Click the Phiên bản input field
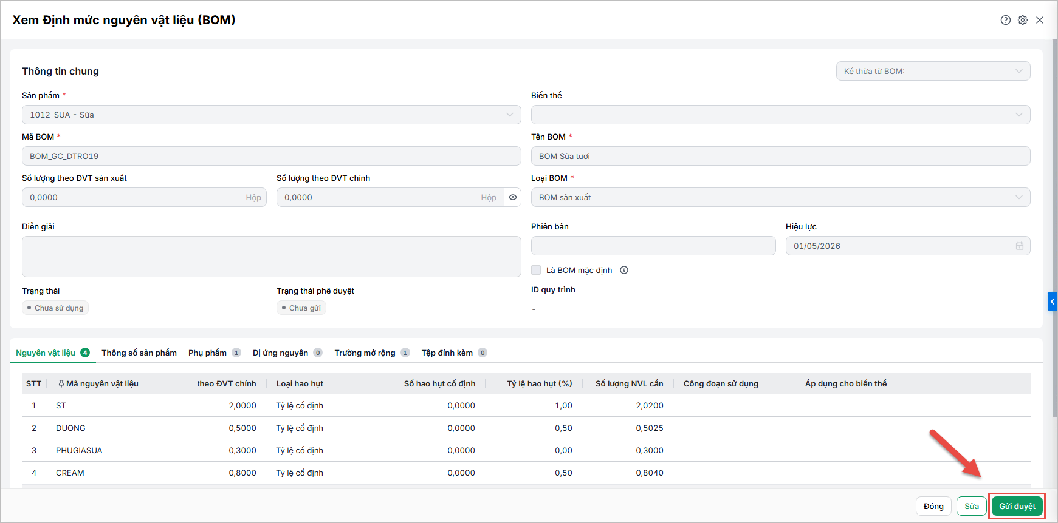The width and height of the screenshot is (1058, 523). 653,246
